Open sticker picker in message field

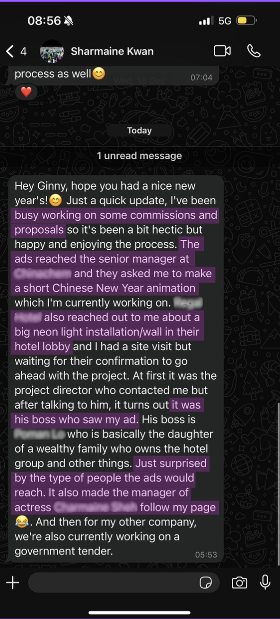[x=206, y=583]
